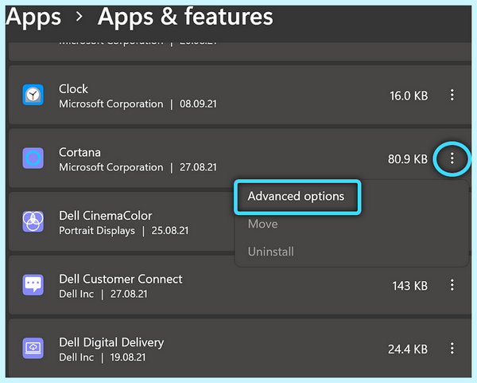Click the 80.9 KB size value
The width and height of the screenshot is (477, 383).
(408, 159)
